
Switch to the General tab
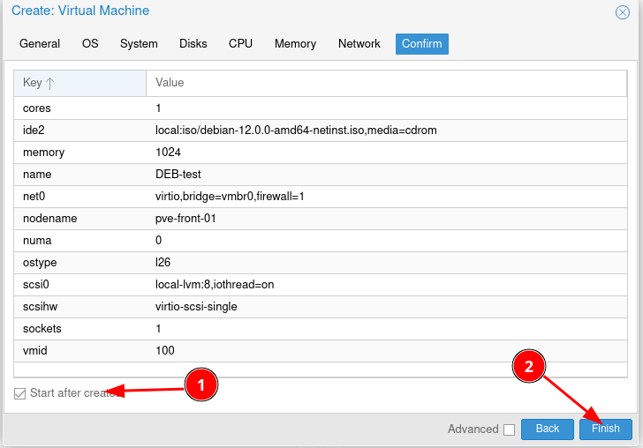pyautogui.click(x=40, y=44)
